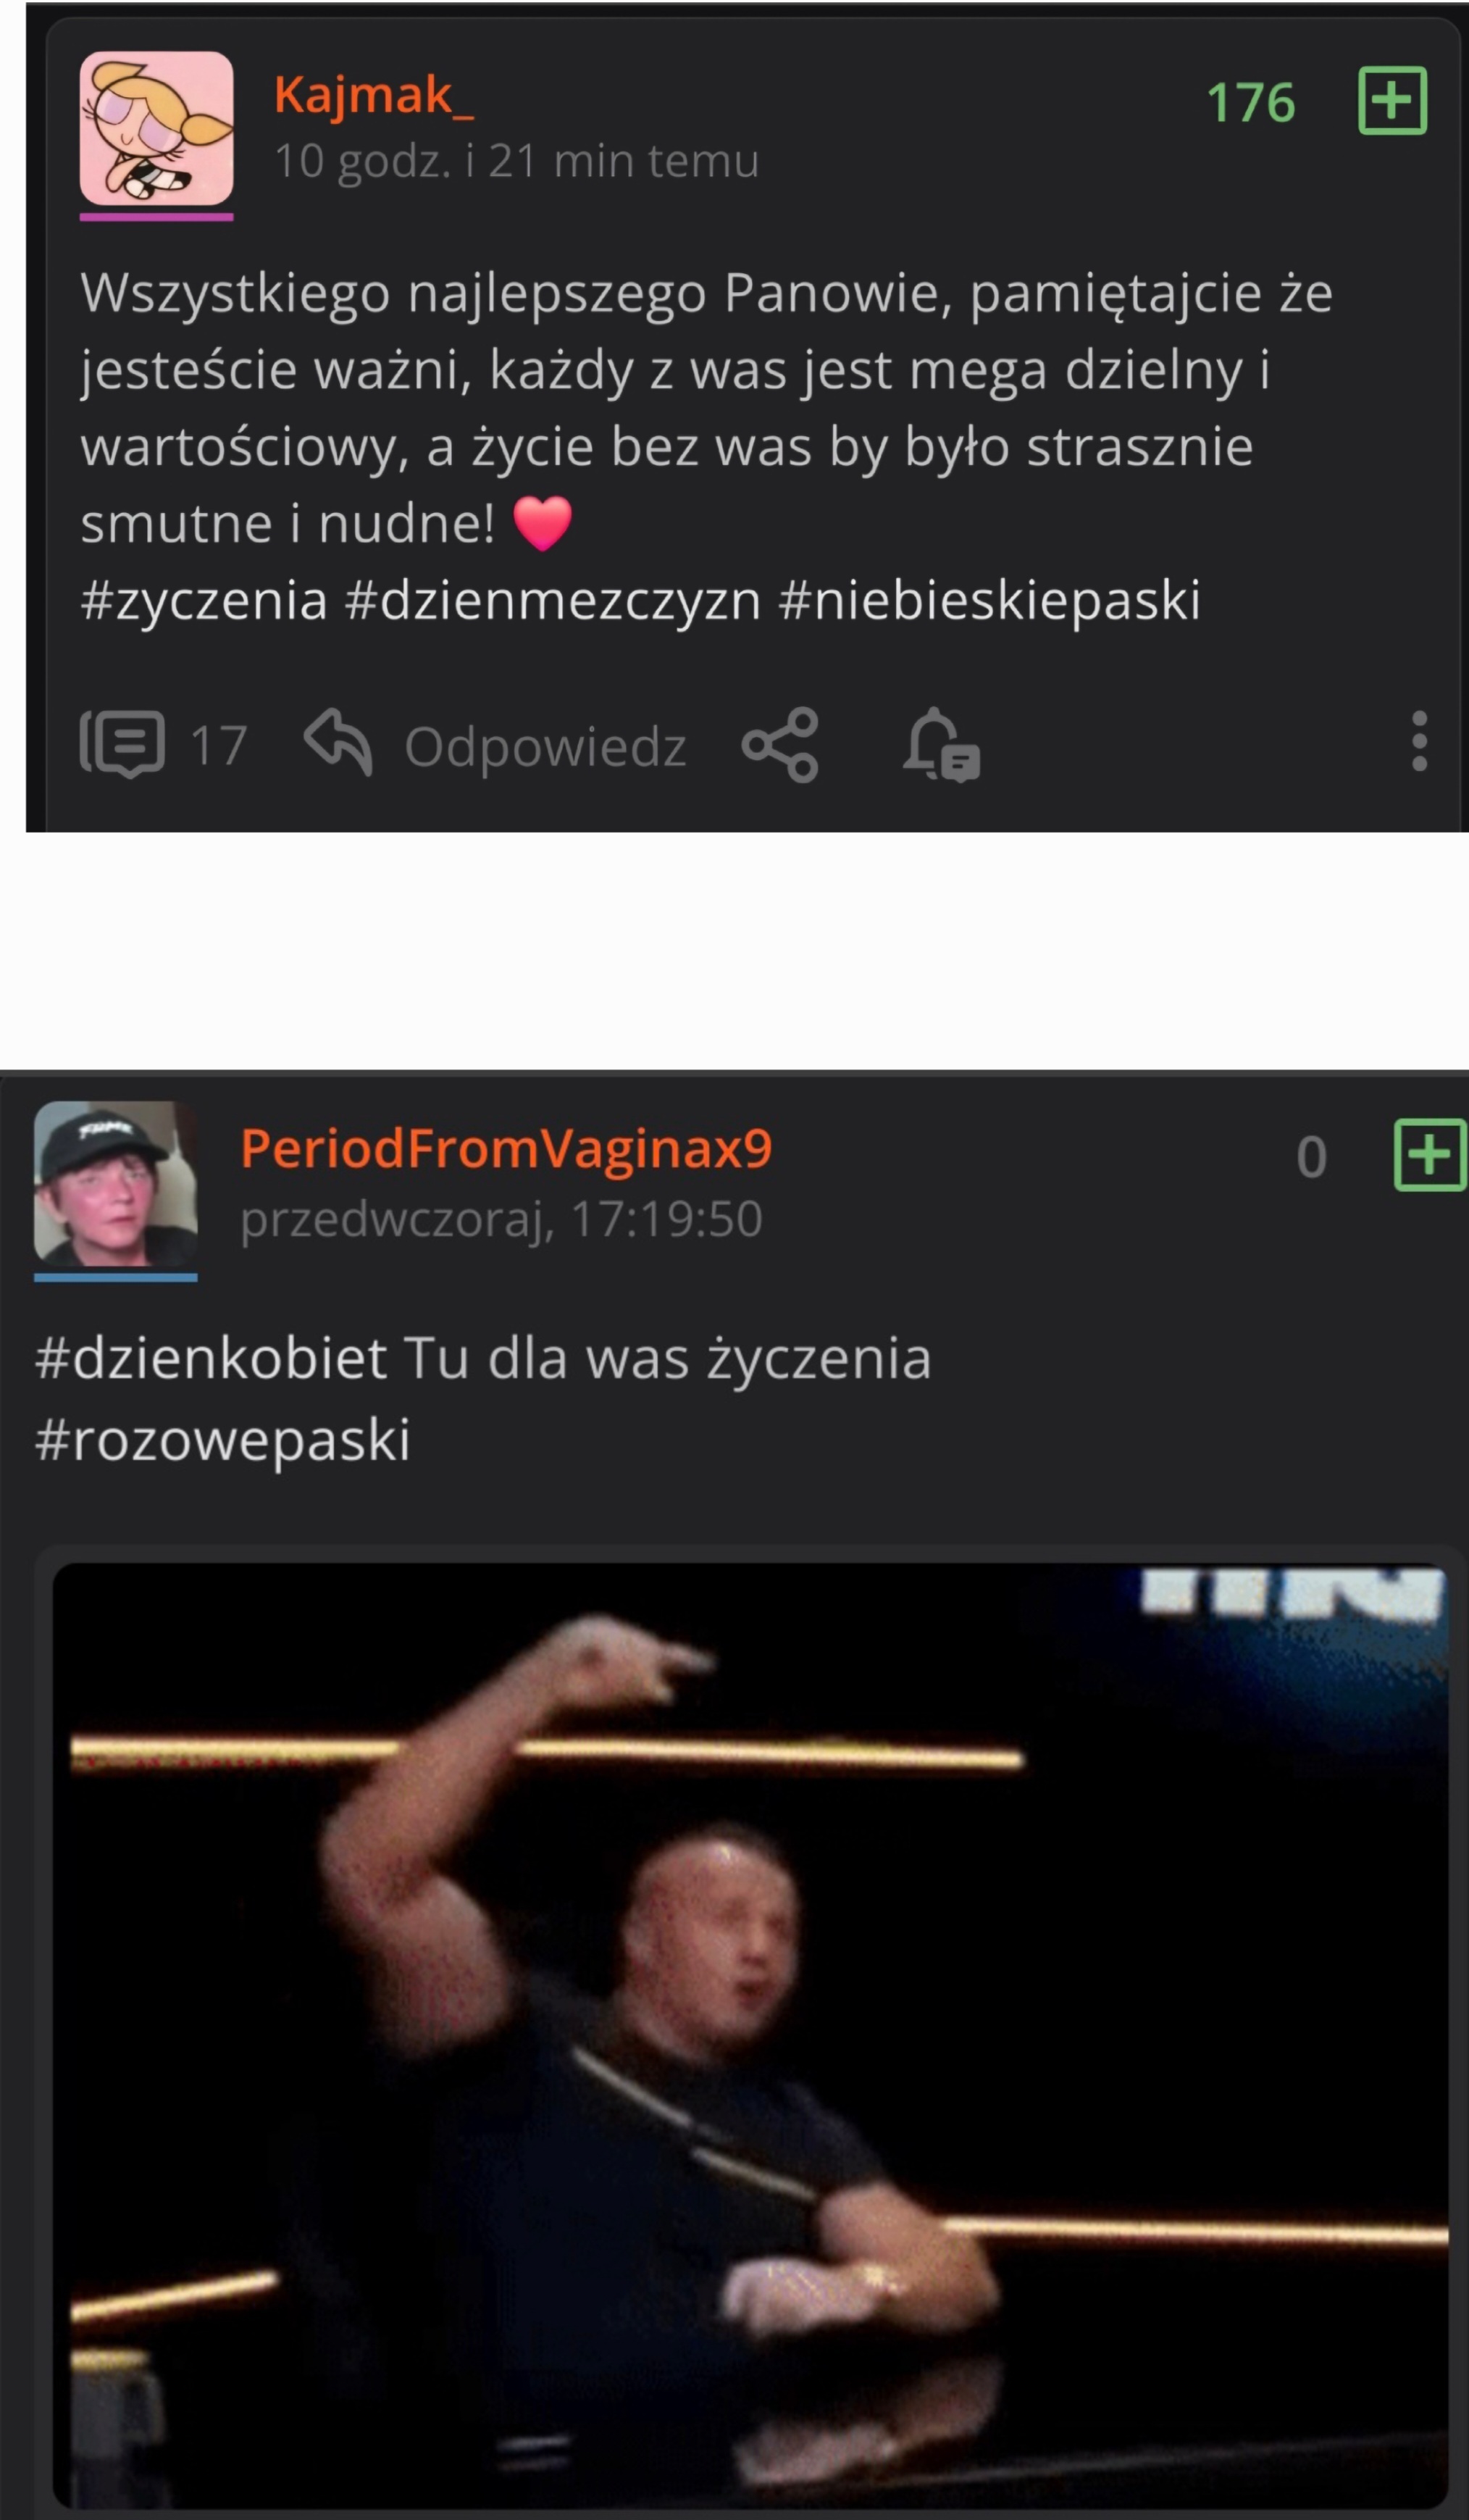
Task: Click the Odpowiedz reply label
Action: [x=545, y=746]
